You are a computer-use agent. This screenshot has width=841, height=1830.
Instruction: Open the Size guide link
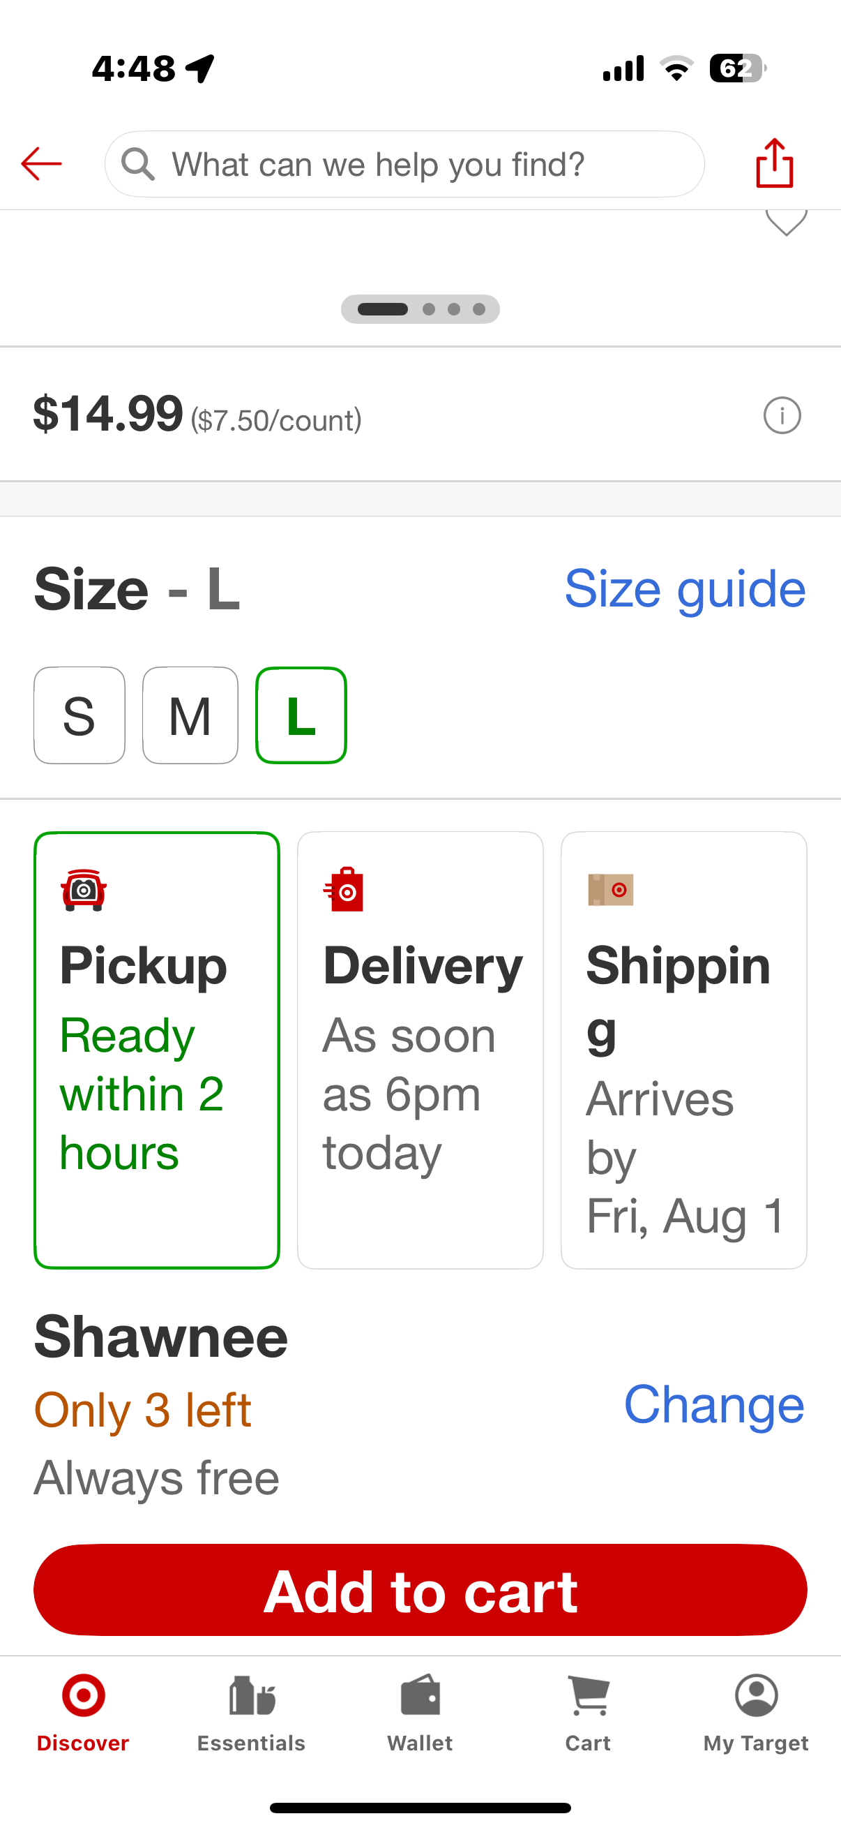click(685, 589)
